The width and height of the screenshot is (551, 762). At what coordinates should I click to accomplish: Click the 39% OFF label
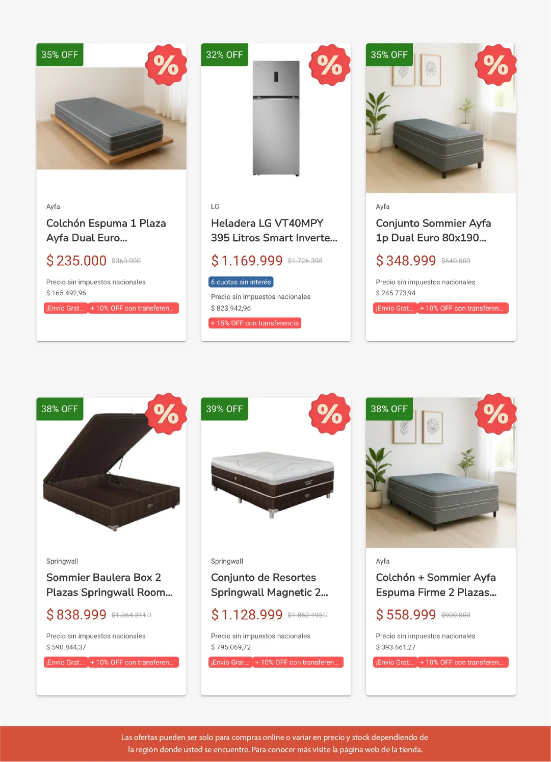coord(224,409)
